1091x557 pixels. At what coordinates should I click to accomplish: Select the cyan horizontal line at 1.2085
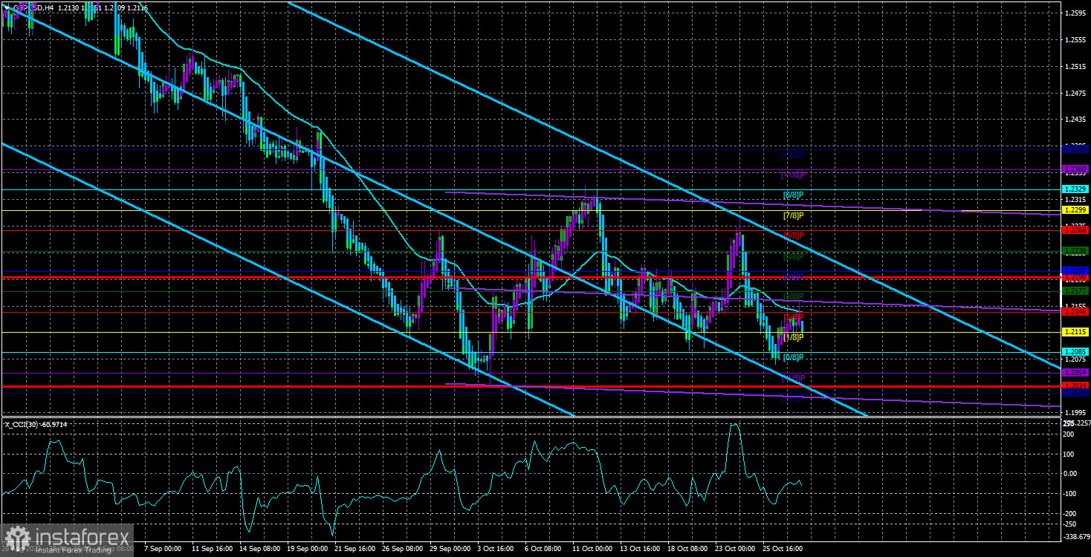(531, 352)
